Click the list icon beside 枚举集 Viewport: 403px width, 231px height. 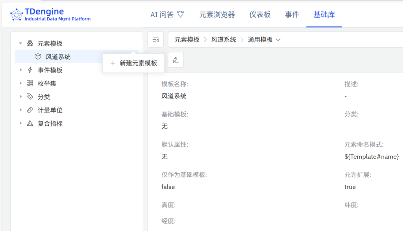pos(30,83)
